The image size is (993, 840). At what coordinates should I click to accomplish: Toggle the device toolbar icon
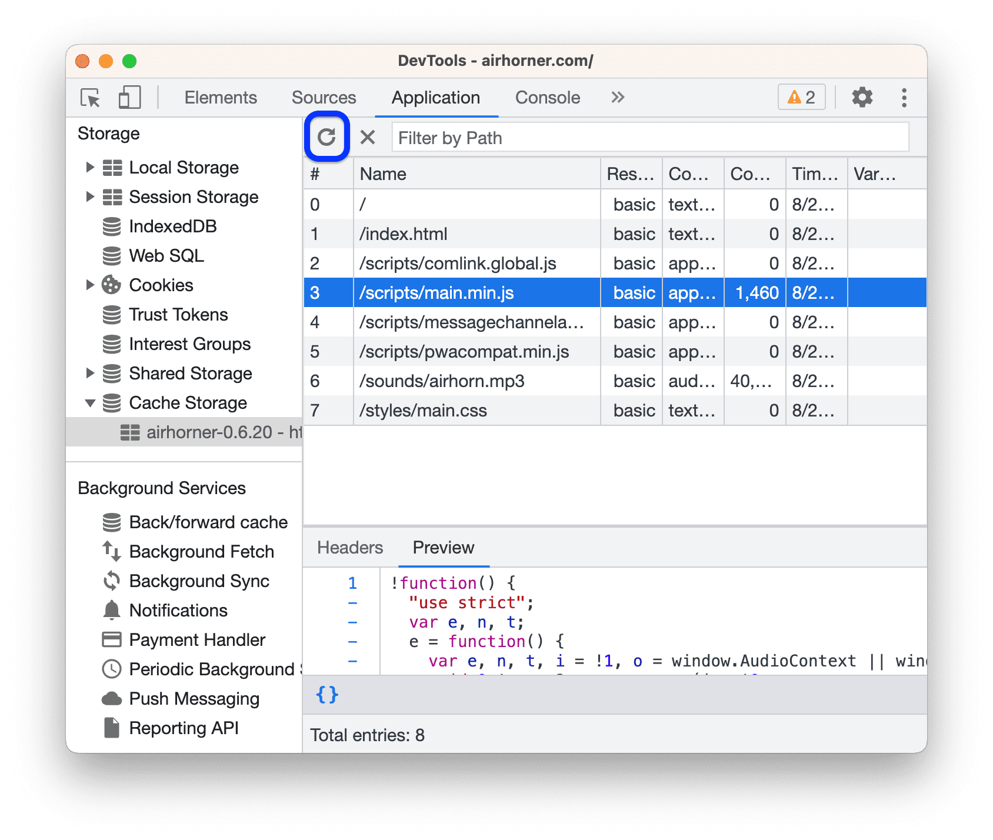129,98
